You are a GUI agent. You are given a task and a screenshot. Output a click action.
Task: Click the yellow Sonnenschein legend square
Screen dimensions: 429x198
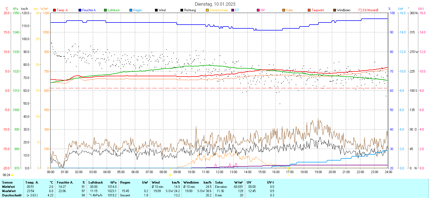pos(207,10)
